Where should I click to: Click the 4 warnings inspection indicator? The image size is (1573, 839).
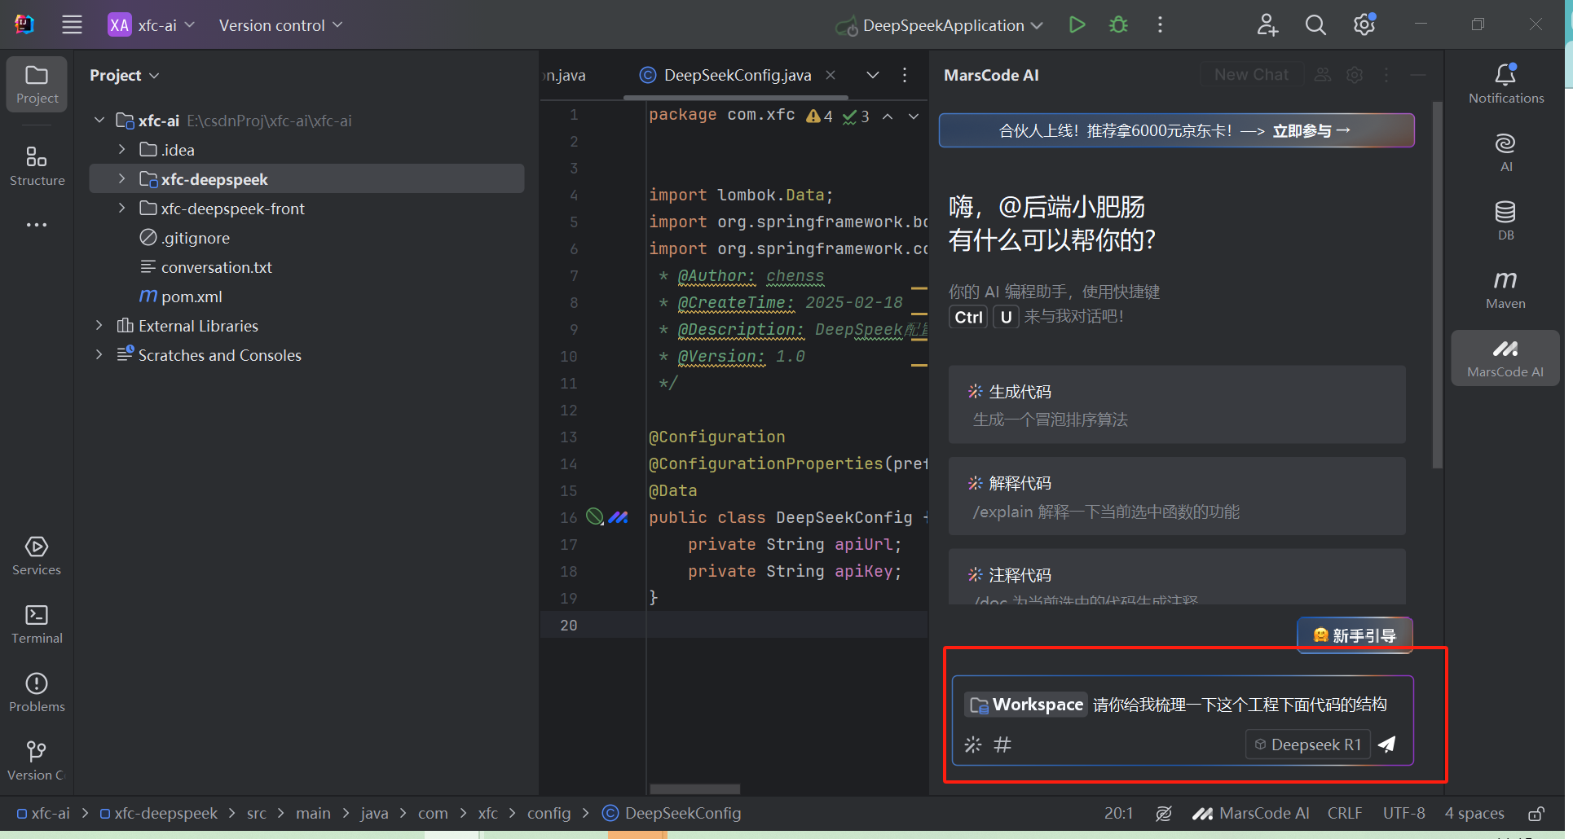[x=819, y=116]
